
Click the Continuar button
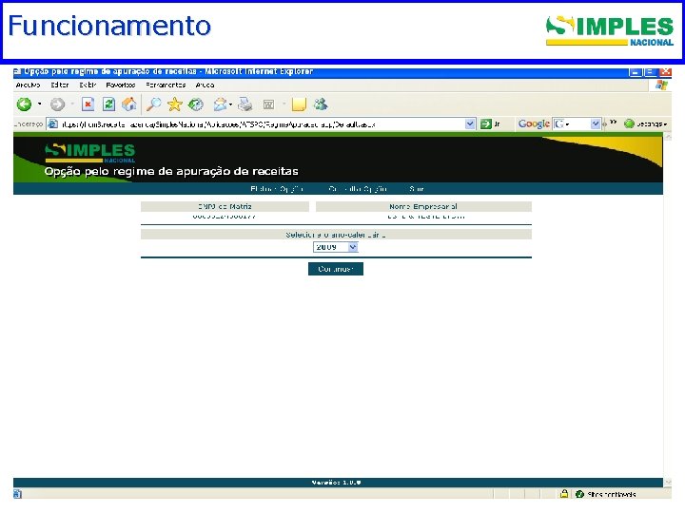click(x=336, y=269)
